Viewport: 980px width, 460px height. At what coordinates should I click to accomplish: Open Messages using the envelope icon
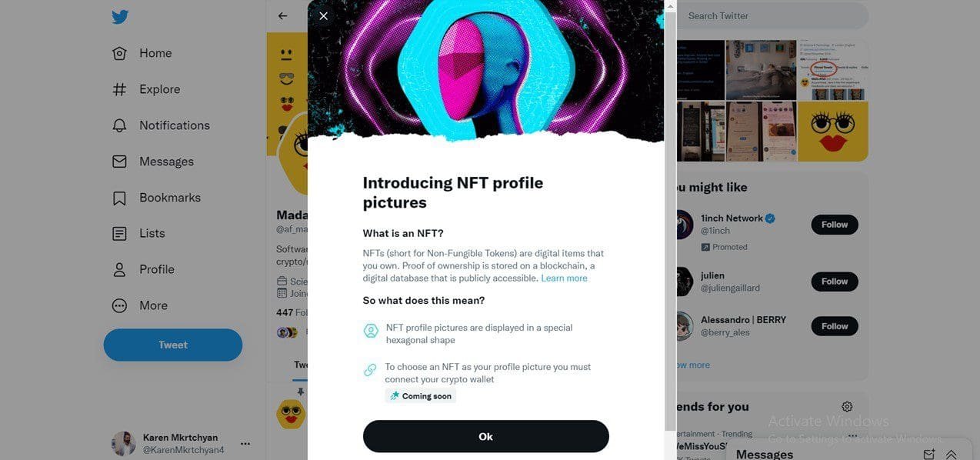[x=119, y=161]
